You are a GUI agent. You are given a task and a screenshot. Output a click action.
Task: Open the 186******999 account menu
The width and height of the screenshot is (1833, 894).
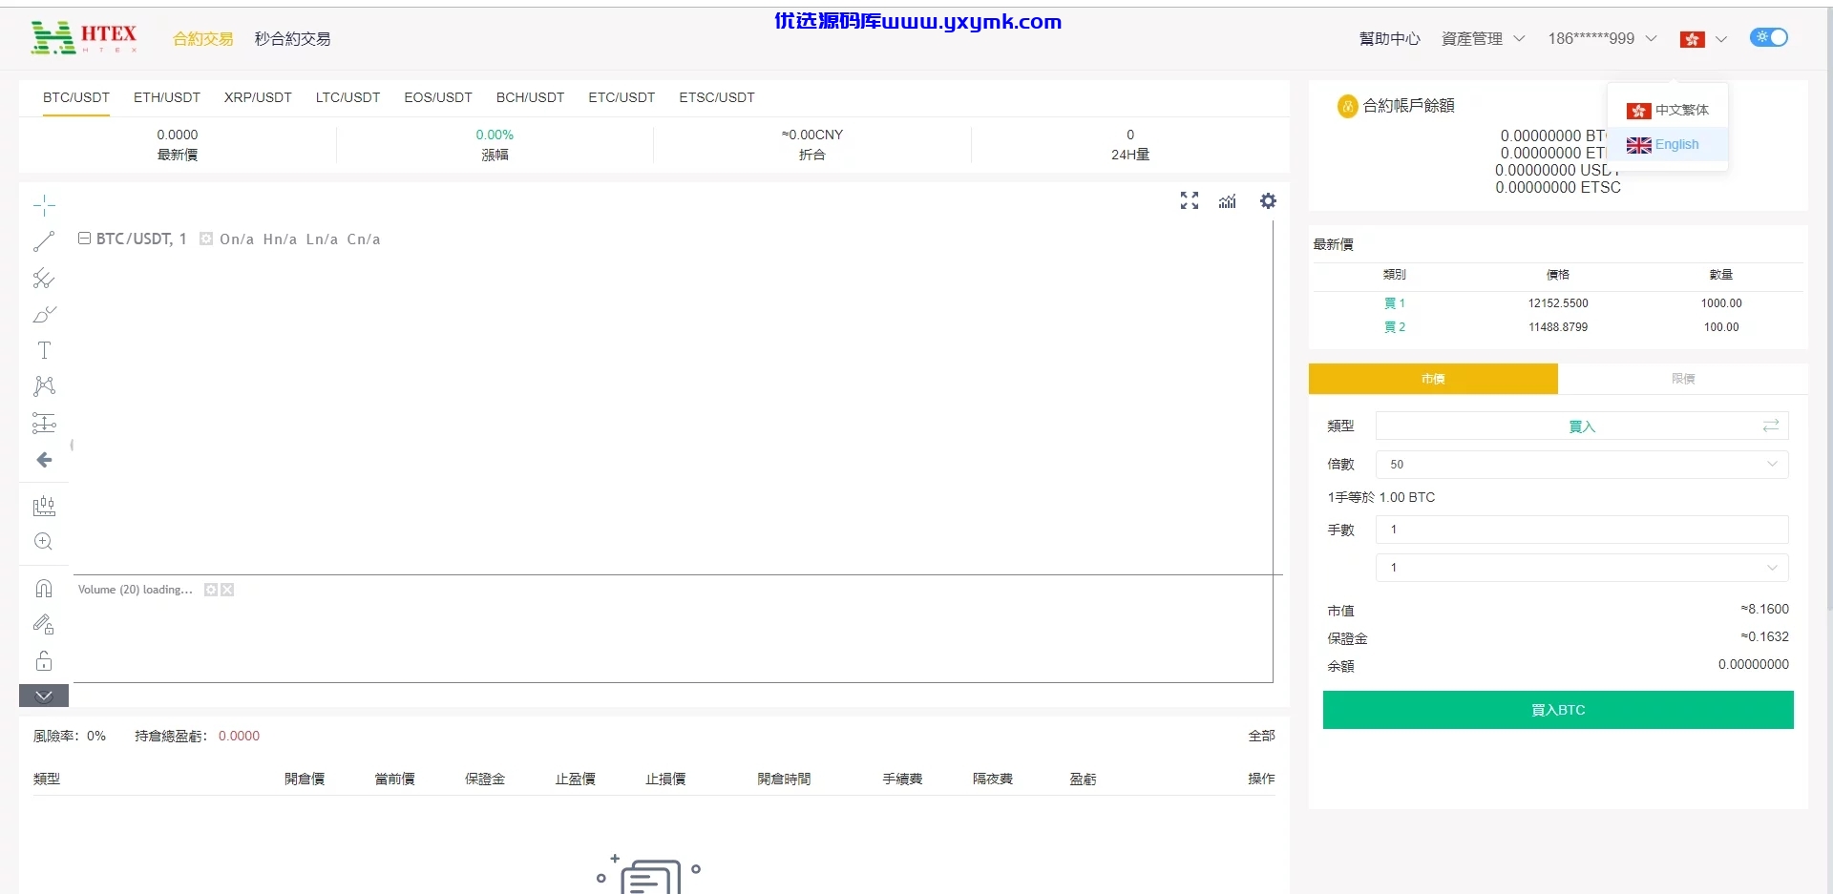tap(1602, 39)
